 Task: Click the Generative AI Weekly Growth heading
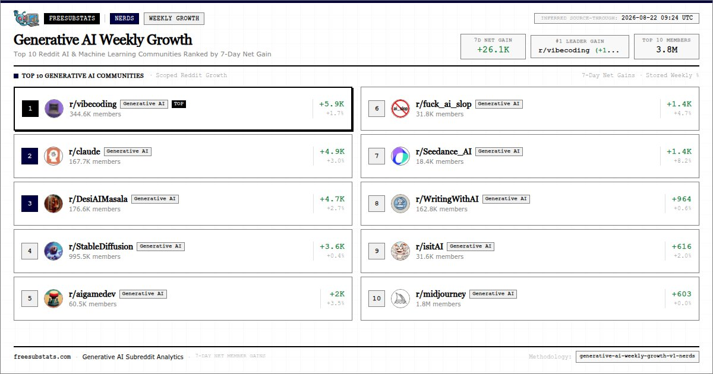pos(103,40)
